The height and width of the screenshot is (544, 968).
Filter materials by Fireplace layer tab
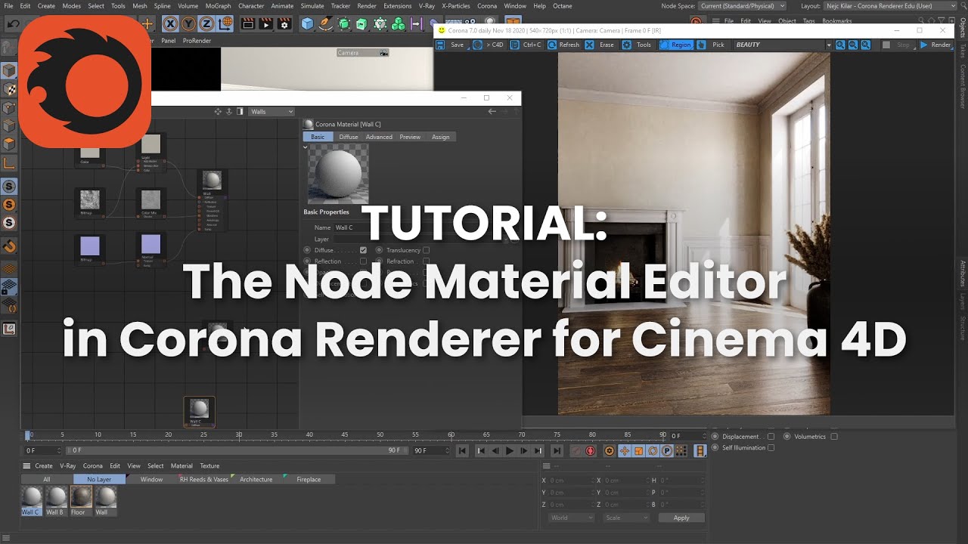[x=309, y=479]
